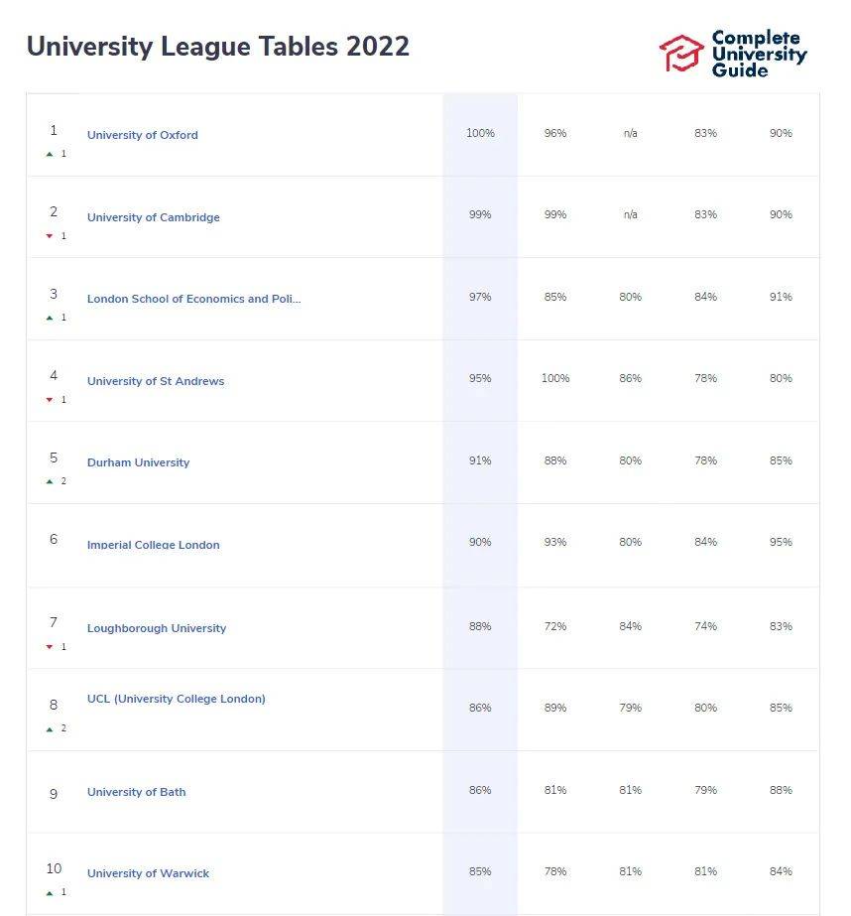Screen dimensions: 851x916
Task: Click the red down arrow under rank 7
Action: click(50, 647)
